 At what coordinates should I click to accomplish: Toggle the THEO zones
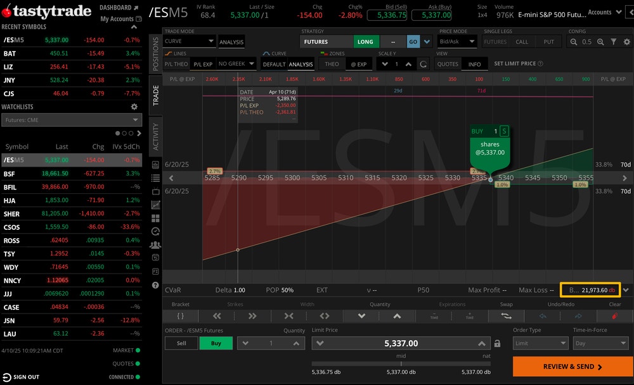(x=332, y=64)
